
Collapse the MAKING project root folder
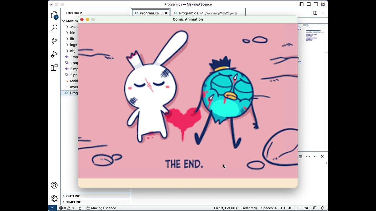[x=70, y=21]
